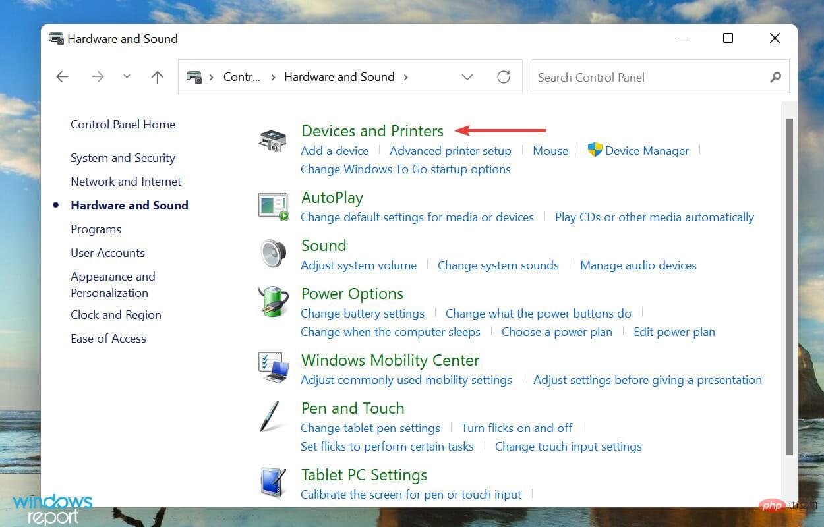The image size is (824, 527).
Task: Open Network and Internet category
Action: (126, 181)
